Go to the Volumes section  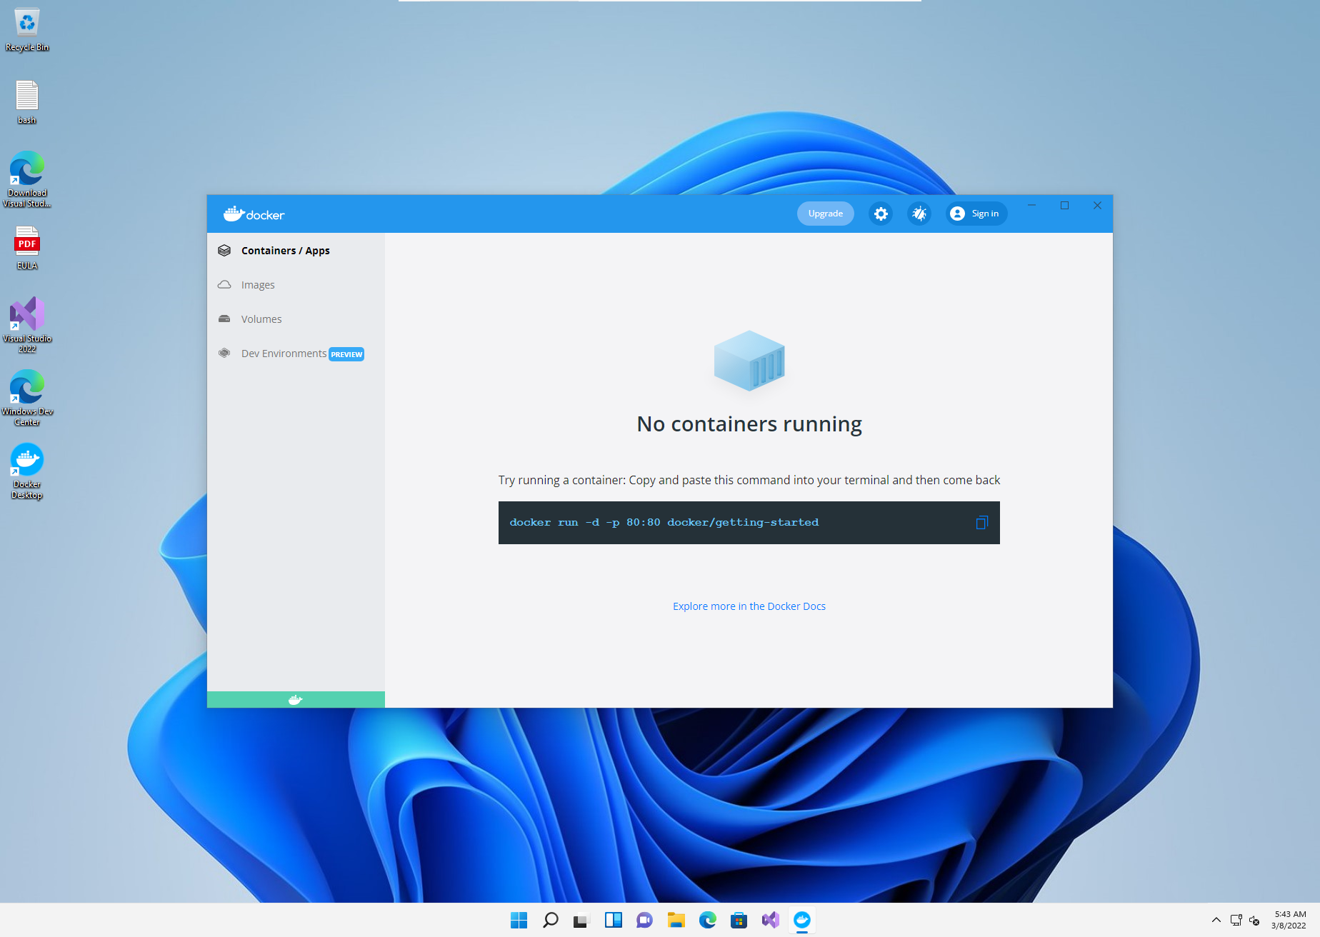coord(261,319)
